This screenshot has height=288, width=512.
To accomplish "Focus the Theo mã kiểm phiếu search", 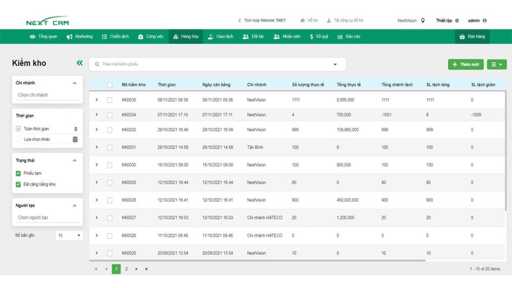I will tap(218, 65).
